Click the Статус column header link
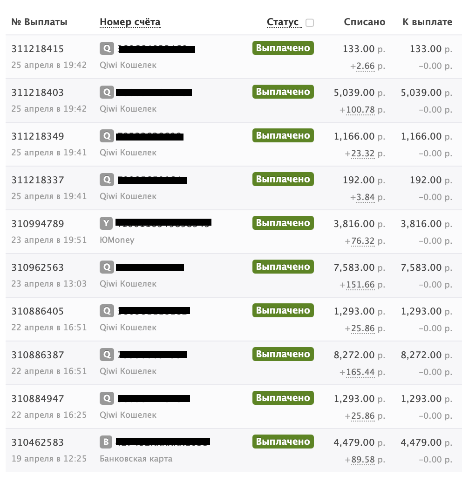The image size is (462, 482). tap(283, 22)
